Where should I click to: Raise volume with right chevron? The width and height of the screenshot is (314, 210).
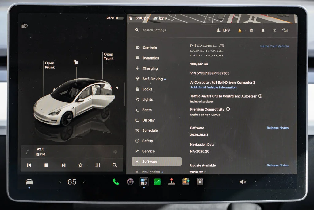255,182
